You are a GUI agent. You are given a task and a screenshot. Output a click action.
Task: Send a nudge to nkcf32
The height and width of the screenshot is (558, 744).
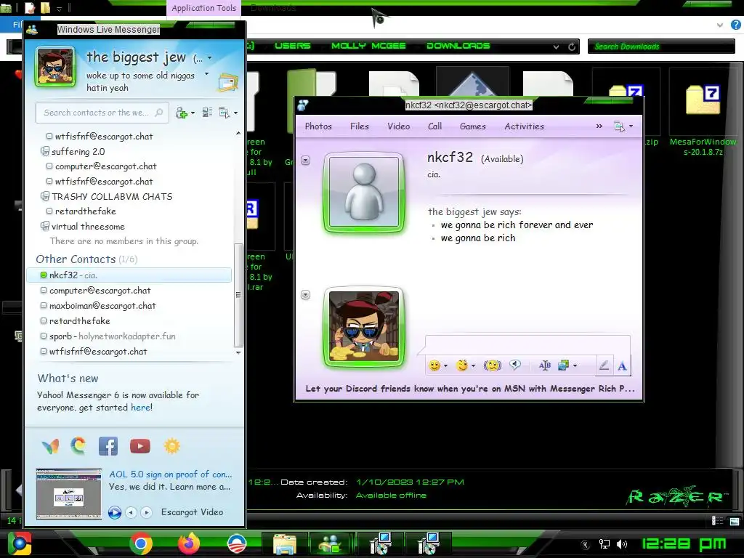pos(493,365)
